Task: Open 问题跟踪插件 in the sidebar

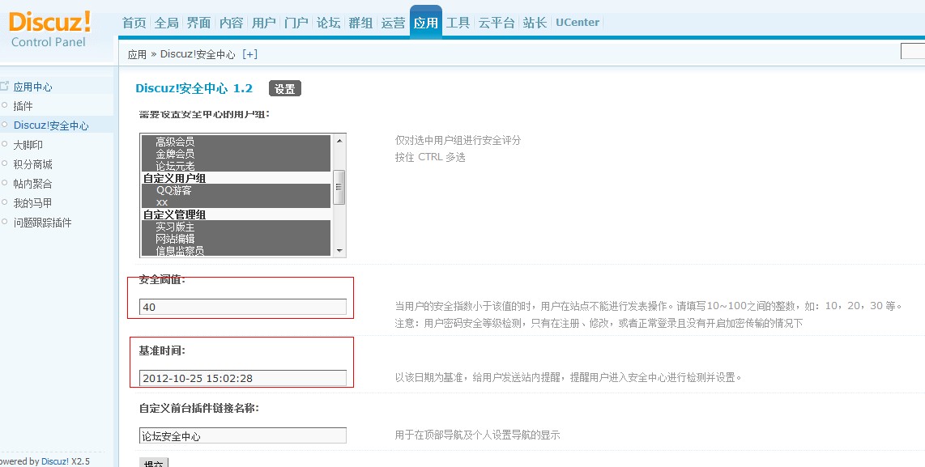Action: [42, 223]
